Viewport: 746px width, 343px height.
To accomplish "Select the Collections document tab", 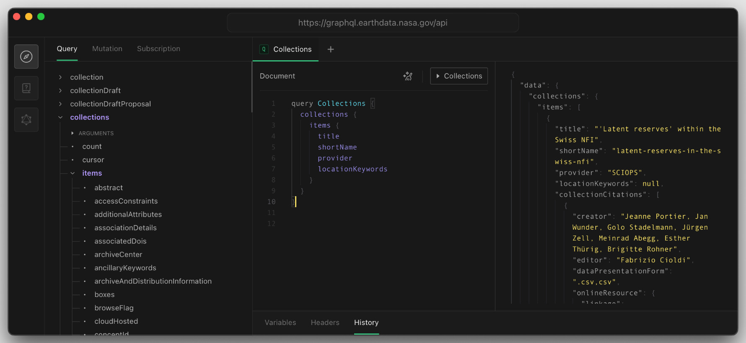I will click(286, 49).
